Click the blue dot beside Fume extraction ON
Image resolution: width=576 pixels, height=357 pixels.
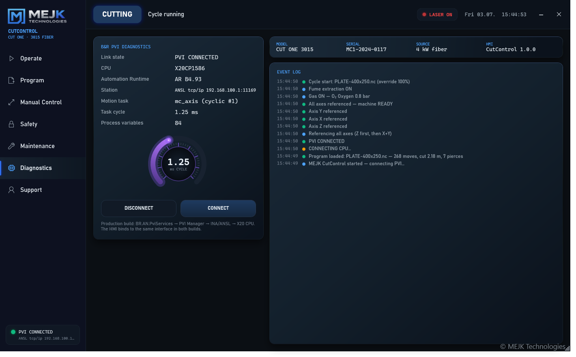pos(304,89)
